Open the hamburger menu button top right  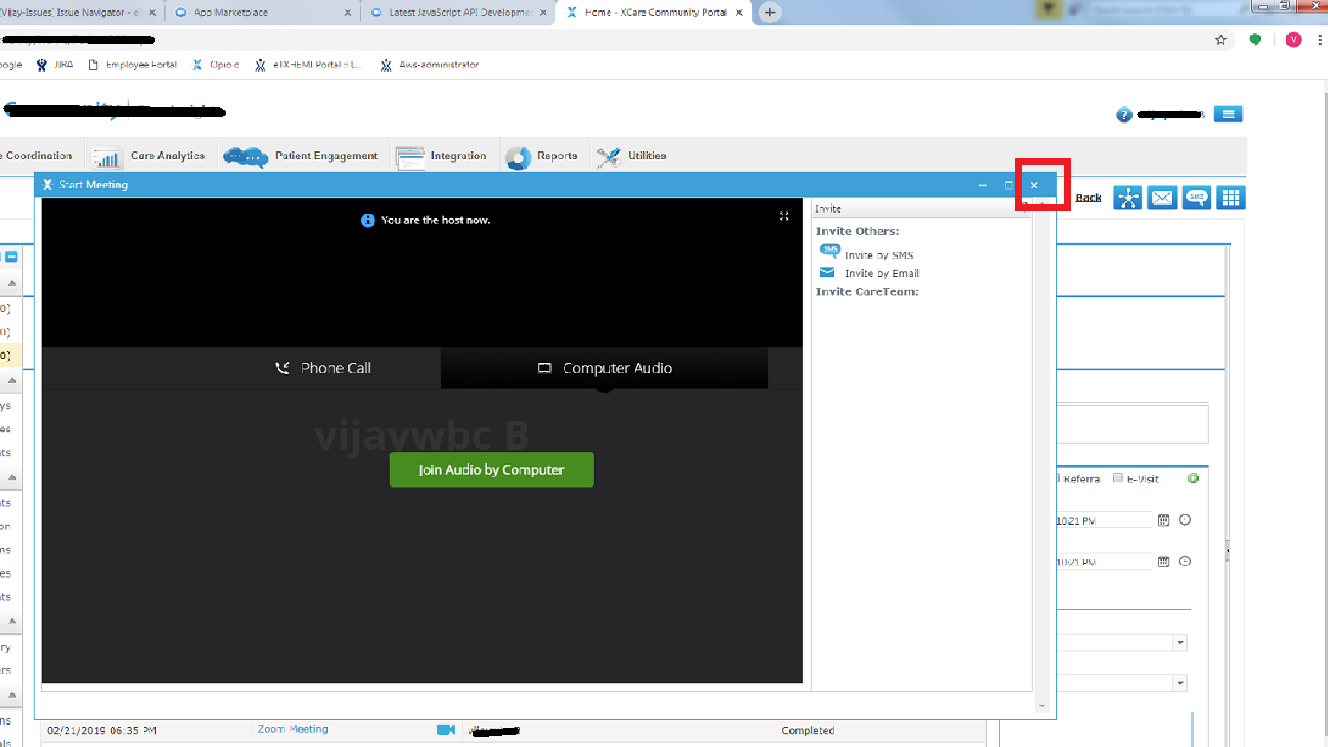tap(1228, 114)
